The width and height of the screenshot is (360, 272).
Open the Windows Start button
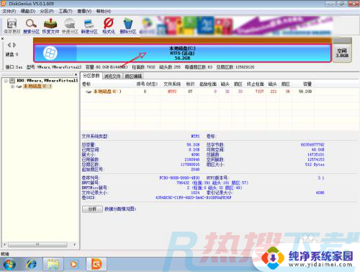click(9, 264)
